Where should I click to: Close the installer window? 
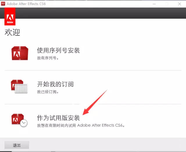pos(180,4)
